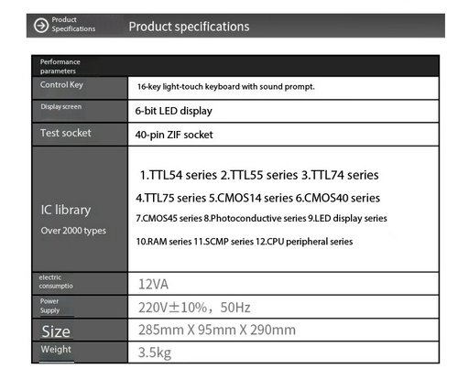The image size is (458, 380).
Task: Select the '40-pin ZIF socket' value
Action: [x=174, y=135]
